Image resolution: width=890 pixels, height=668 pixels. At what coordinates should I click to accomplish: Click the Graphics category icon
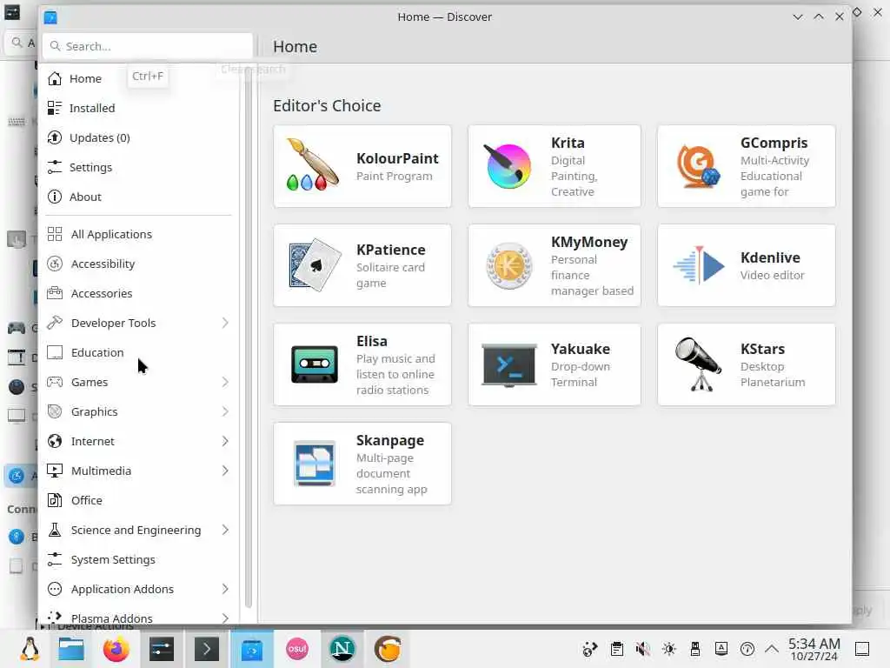tap(55, 411)
